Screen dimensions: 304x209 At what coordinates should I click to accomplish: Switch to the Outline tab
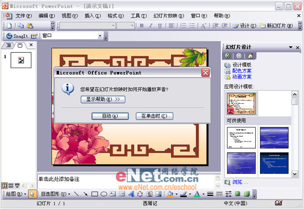click(8, 46)
